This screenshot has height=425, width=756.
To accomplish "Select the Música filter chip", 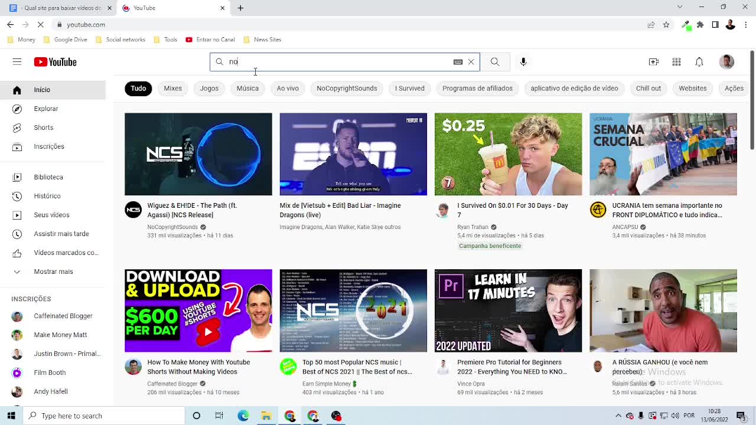I will 247,89.
